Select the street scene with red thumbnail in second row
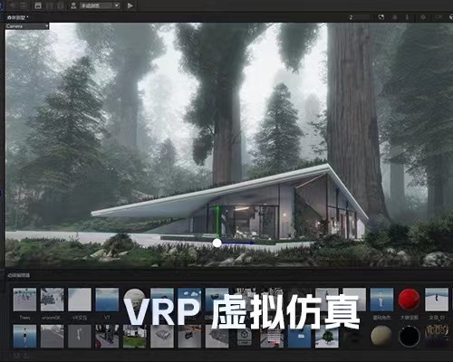Viewport: 453px width, 362px height. click(x=107, y=336)
